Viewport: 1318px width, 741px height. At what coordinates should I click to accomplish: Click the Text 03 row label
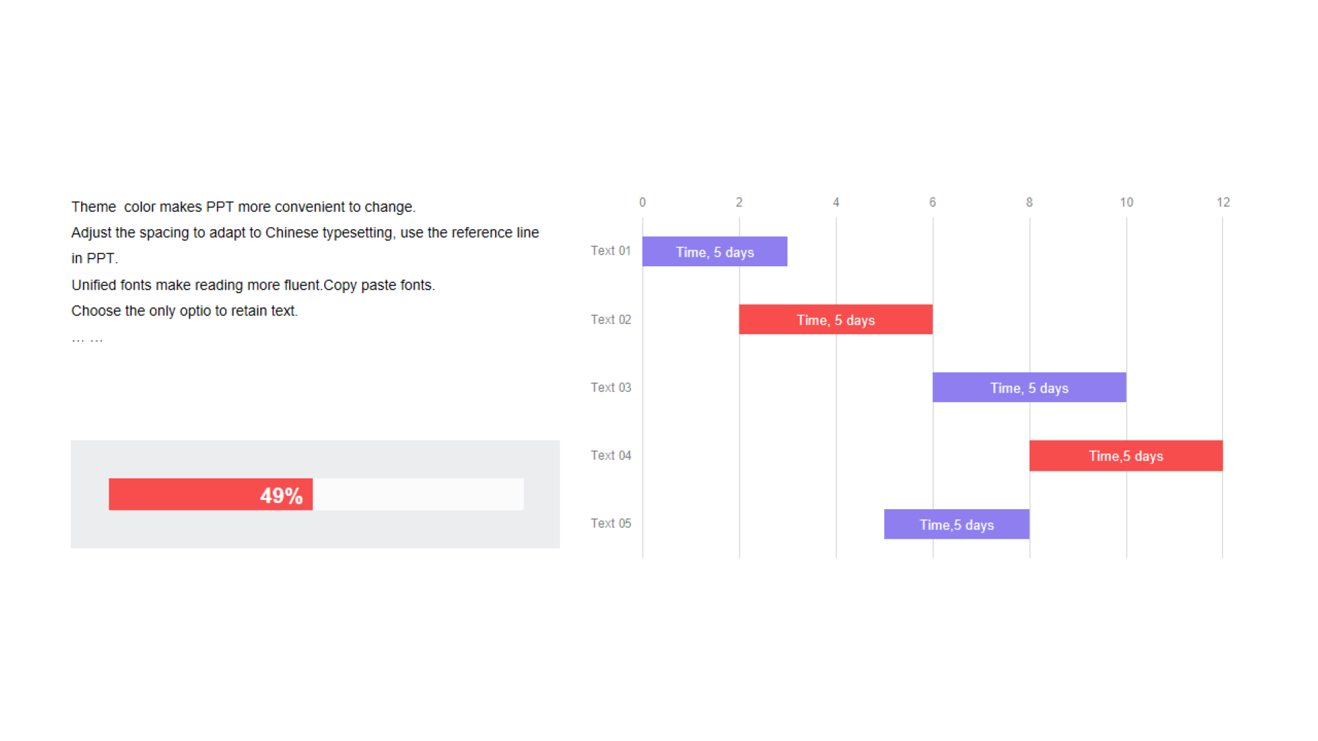coord(610,388)
